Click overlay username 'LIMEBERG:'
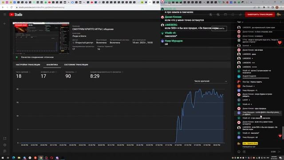Screen dimensions: 284x160 pos(171,25)
